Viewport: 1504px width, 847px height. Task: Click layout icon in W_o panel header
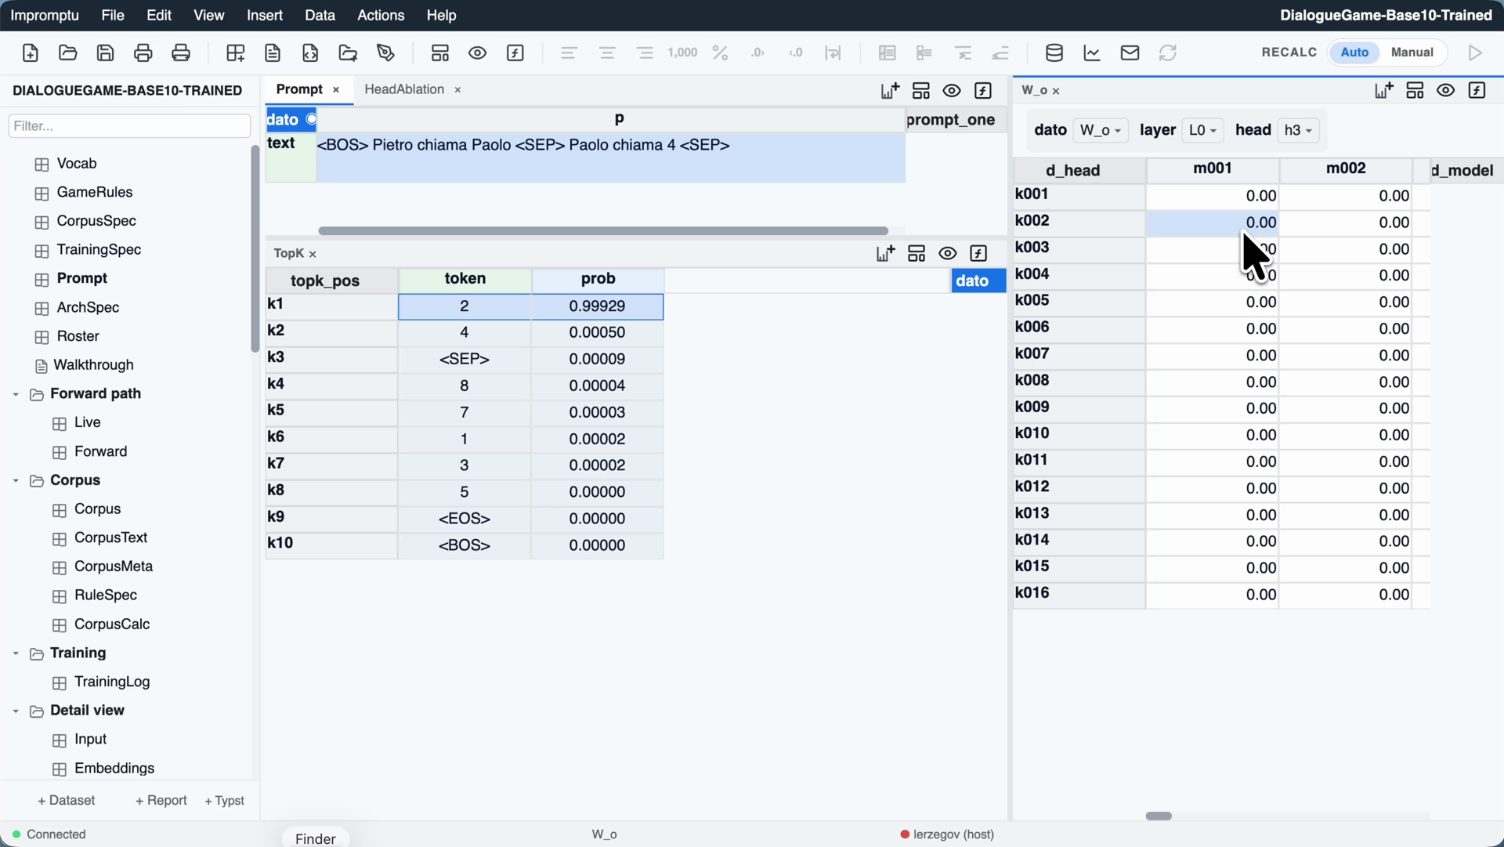coord(1415,90)
